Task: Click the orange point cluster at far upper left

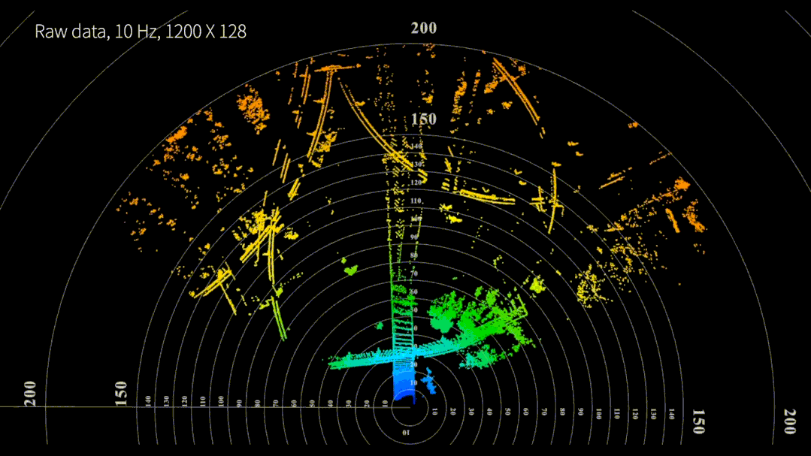Action: pyautogui.click(x=177, y=135)
